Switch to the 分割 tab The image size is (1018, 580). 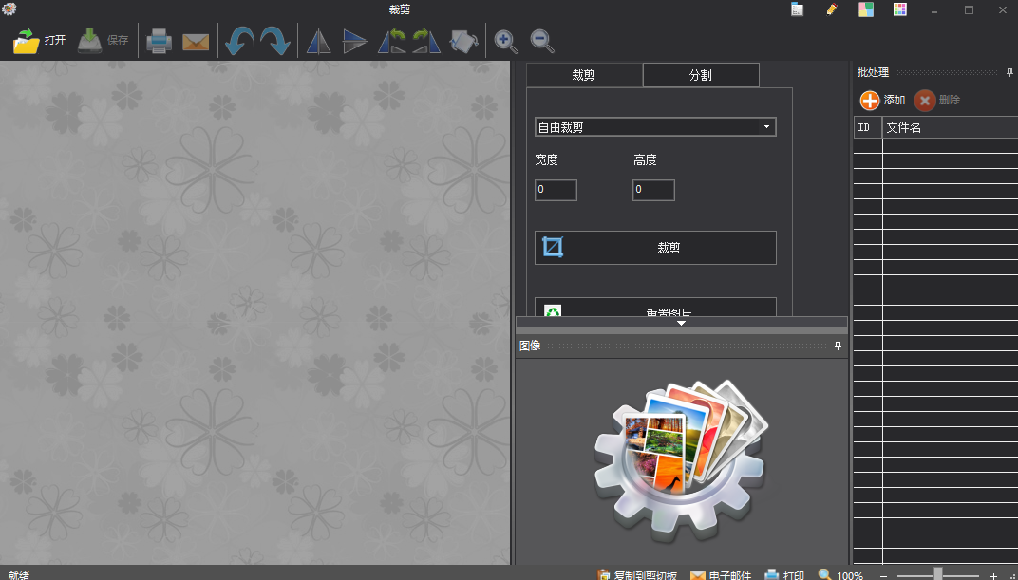click(701, 75)
